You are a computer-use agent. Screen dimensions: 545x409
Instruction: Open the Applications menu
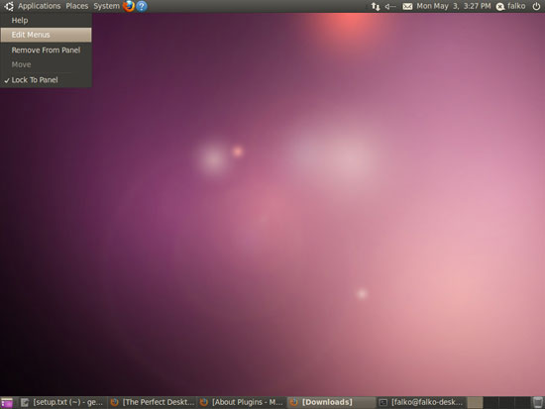tap(40, 6)
